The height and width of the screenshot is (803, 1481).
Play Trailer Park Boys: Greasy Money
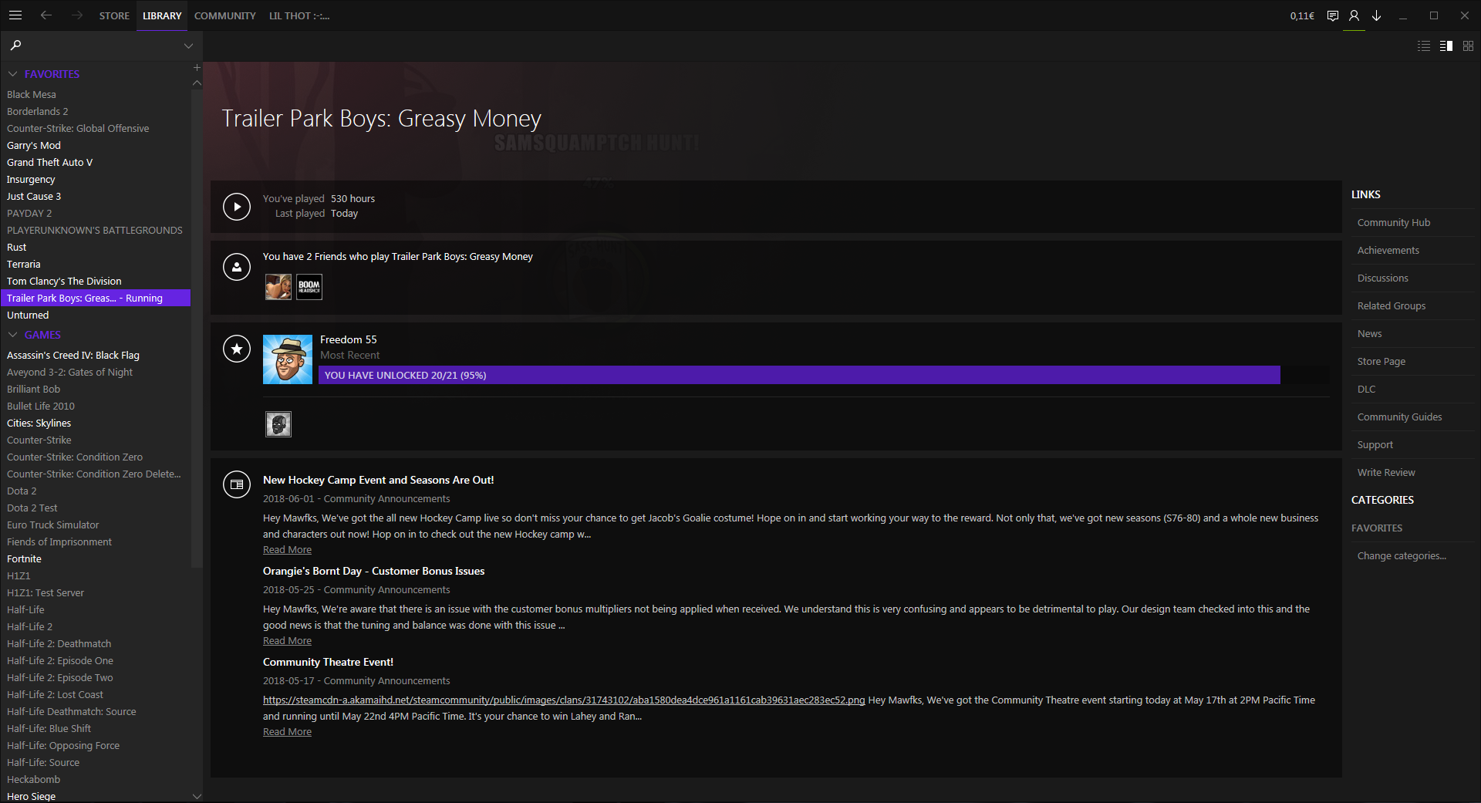tap(237, 207)
